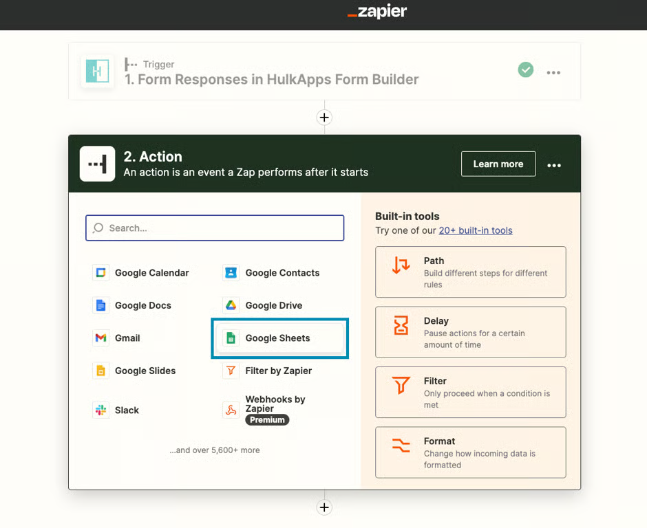This screenshot has width=647, height=528.
Task: Open the trigger step title text
Action: click(x=271, y=79)
